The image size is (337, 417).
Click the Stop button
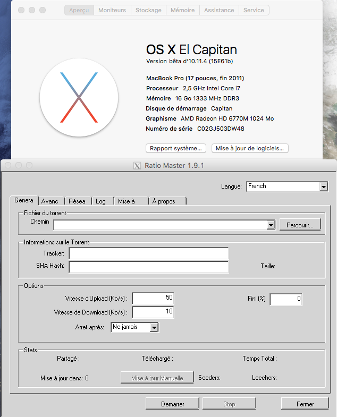pyautogui.click(x=229, y=404)
